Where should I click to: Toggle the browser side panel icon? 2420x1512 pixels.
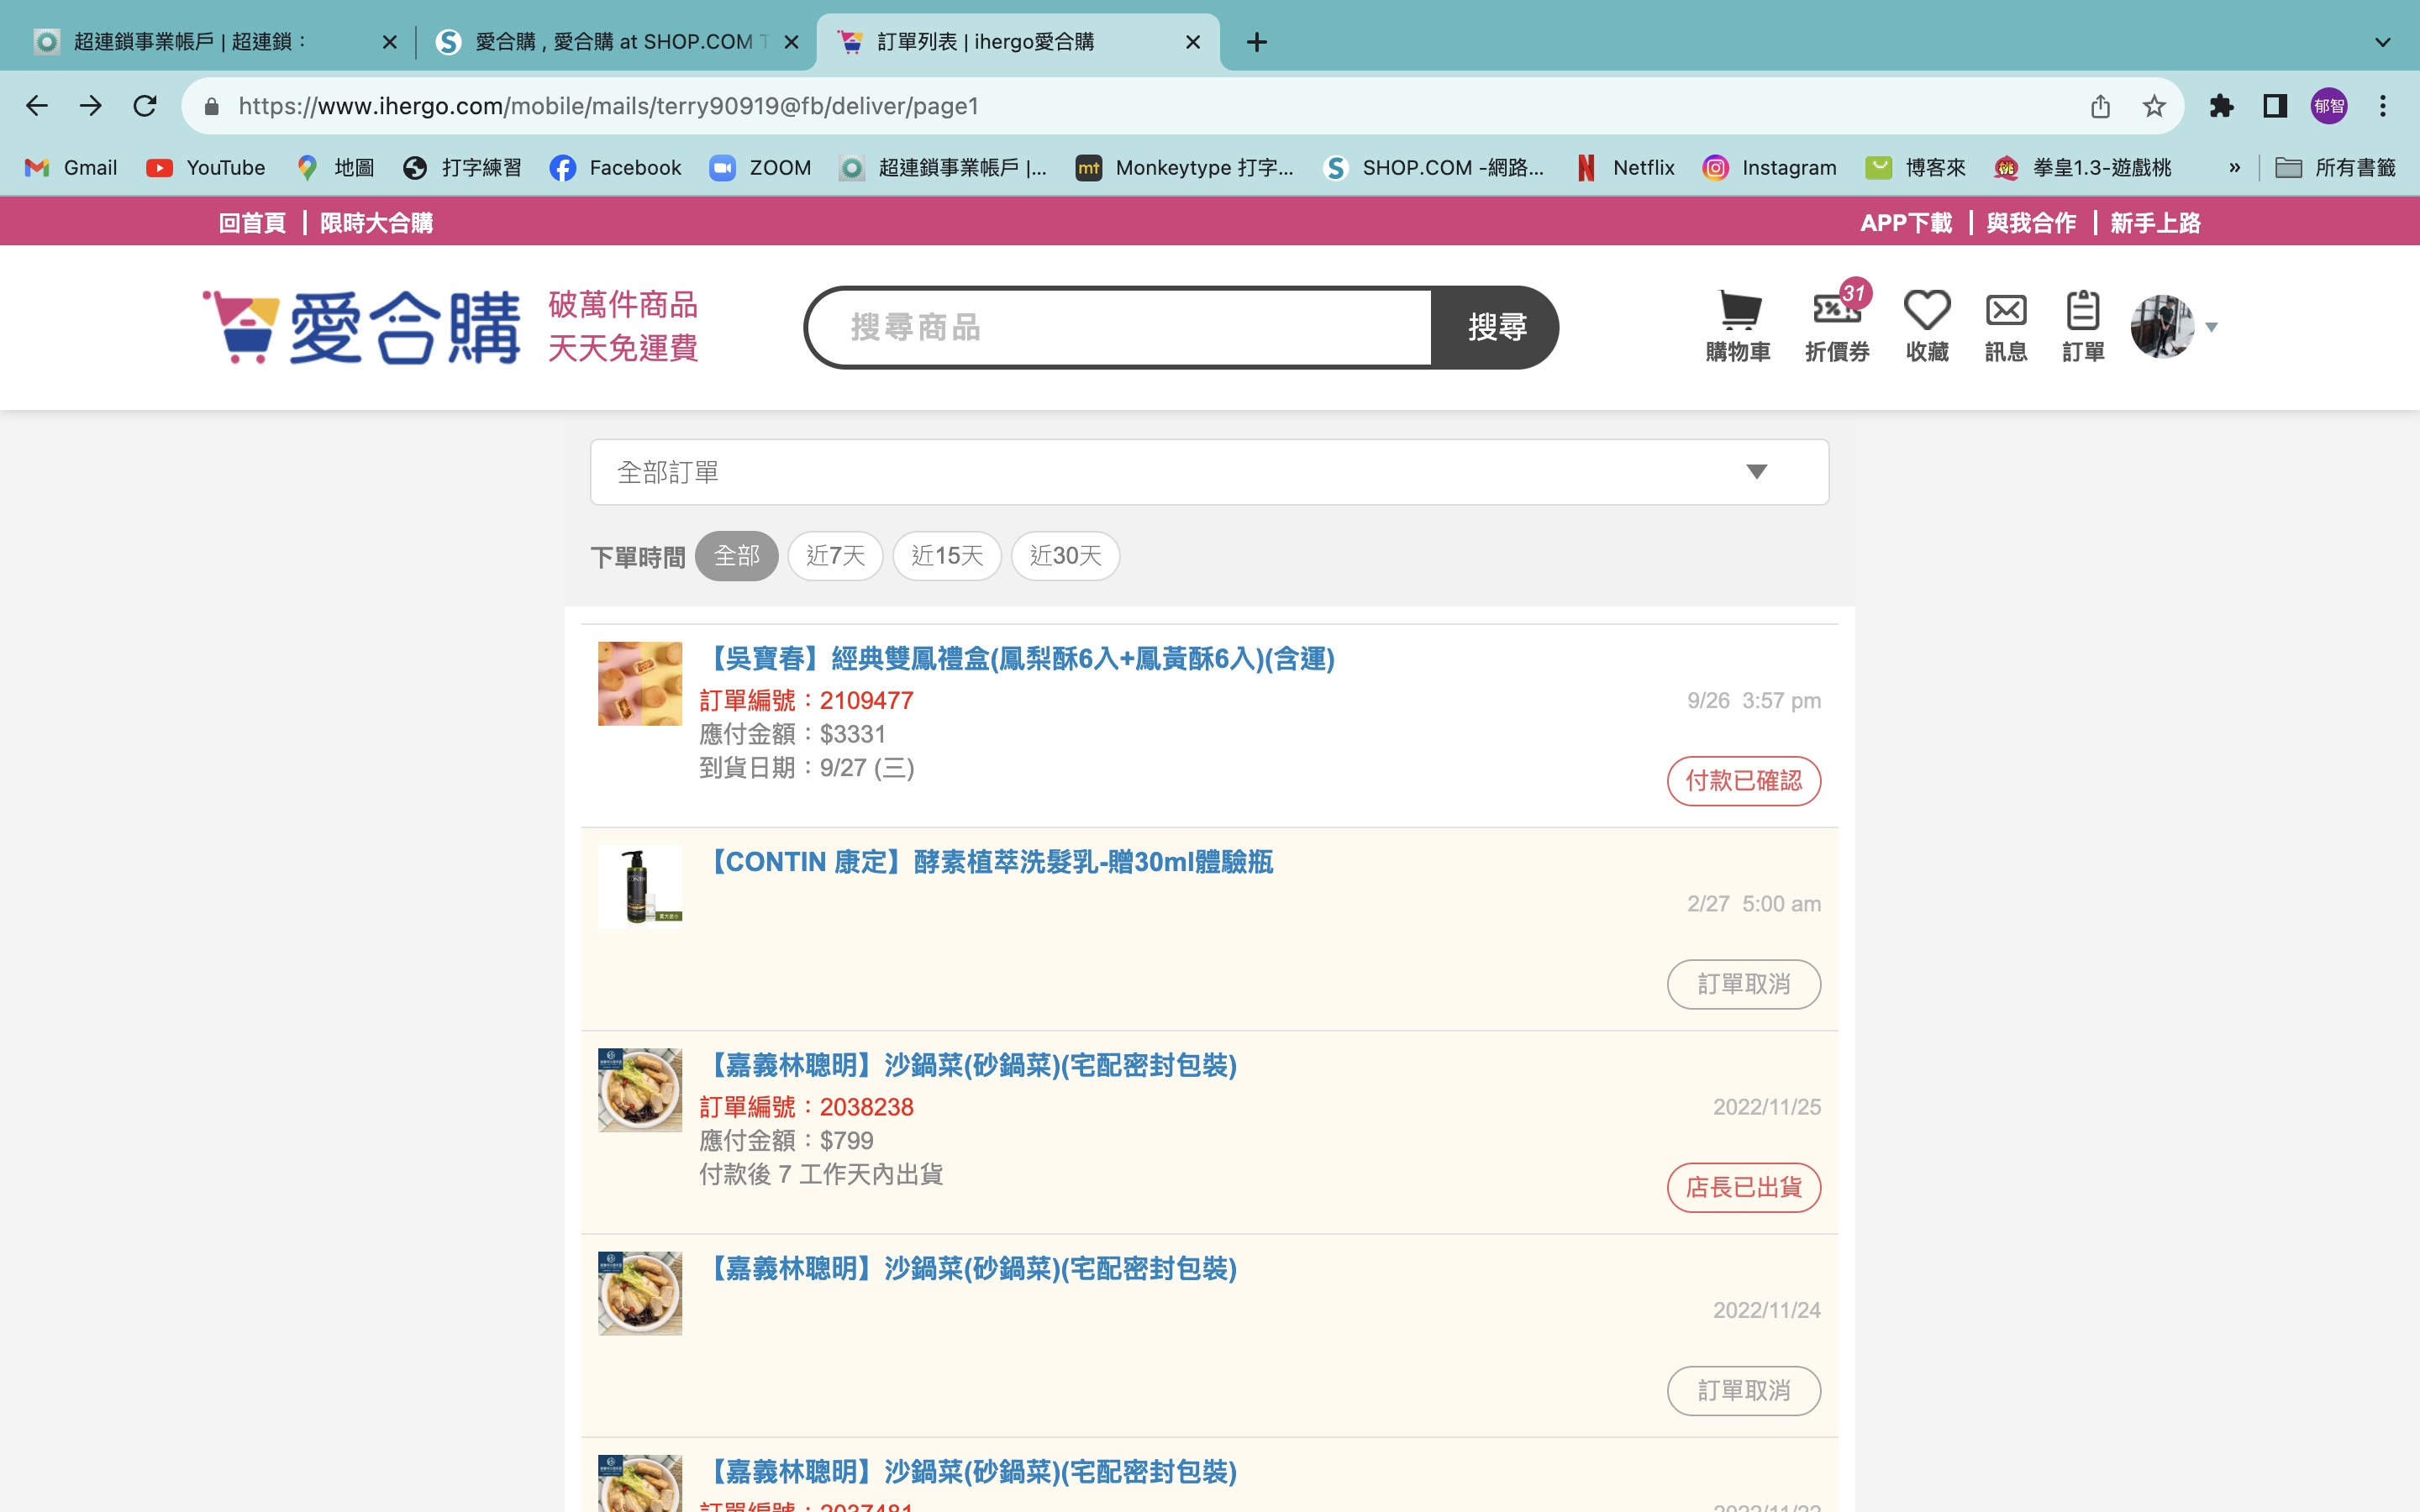pos(2275,106)
